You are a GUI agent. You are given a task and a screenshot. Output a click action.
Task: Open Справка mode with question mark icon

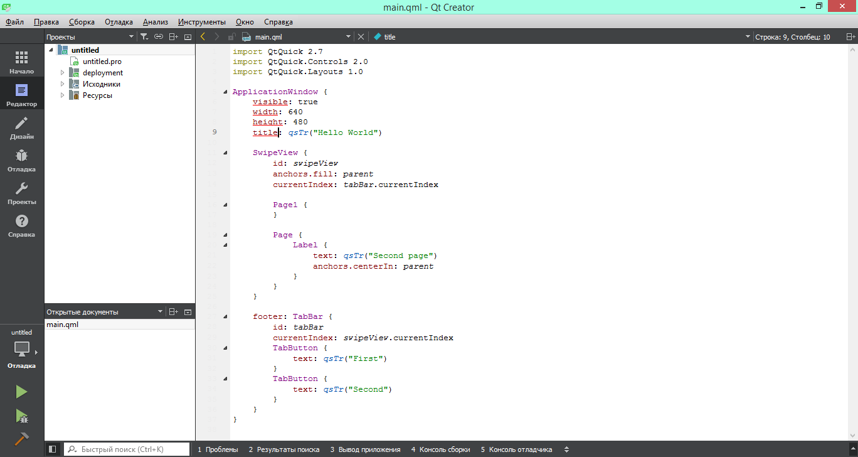(x=22, y=225)
